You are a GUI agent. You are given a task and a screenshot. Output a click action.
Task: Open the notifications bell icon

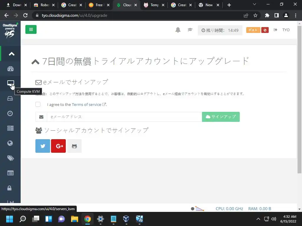click(178, 30)
